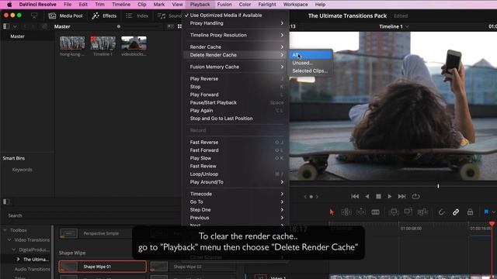The width and height of the screenshot is (497, 279).
Task: Open the Effects panel wand button
Action: click(x=104, y=15)
